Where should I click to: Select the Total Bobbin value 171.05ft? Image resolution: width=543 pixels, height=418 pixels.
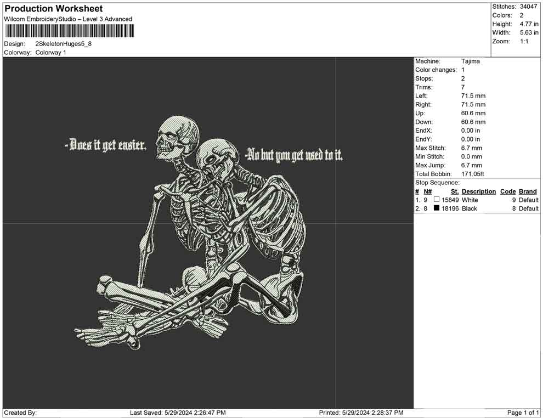click(473, 174)
